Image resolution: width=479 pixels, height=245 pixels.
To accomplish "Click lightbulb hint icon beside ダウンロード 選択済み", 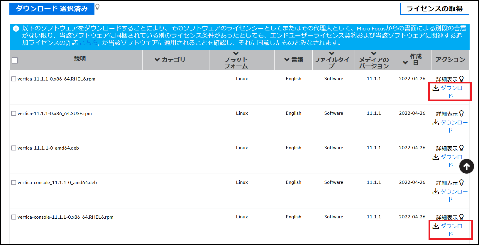I will 97,7.
